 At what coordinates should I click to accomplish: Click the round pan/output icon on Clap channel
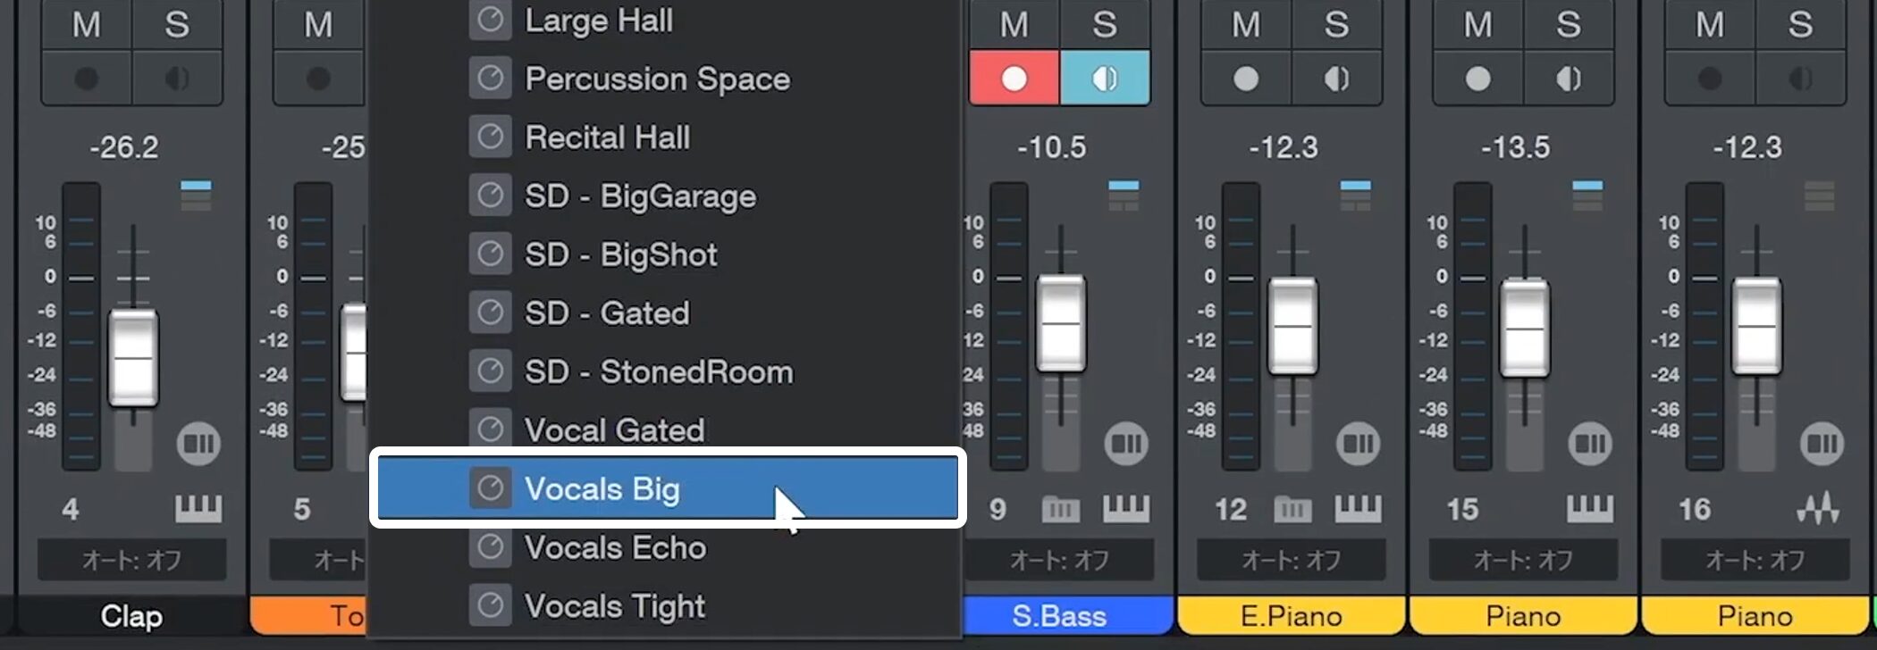(x=198, y=444)
